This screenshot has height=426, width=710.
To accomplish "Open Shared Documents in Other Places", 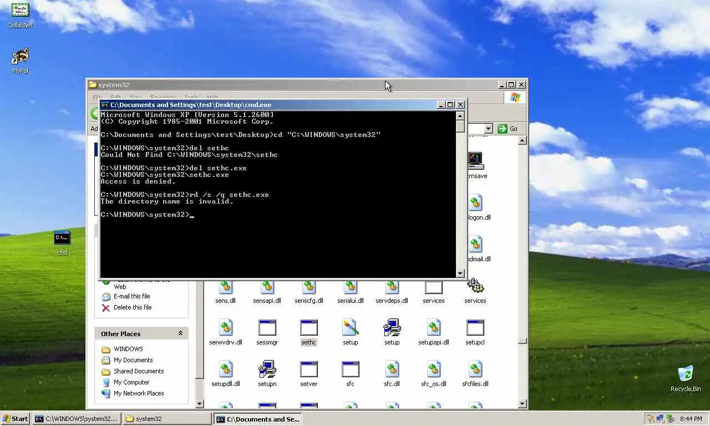I will (133, 371).
